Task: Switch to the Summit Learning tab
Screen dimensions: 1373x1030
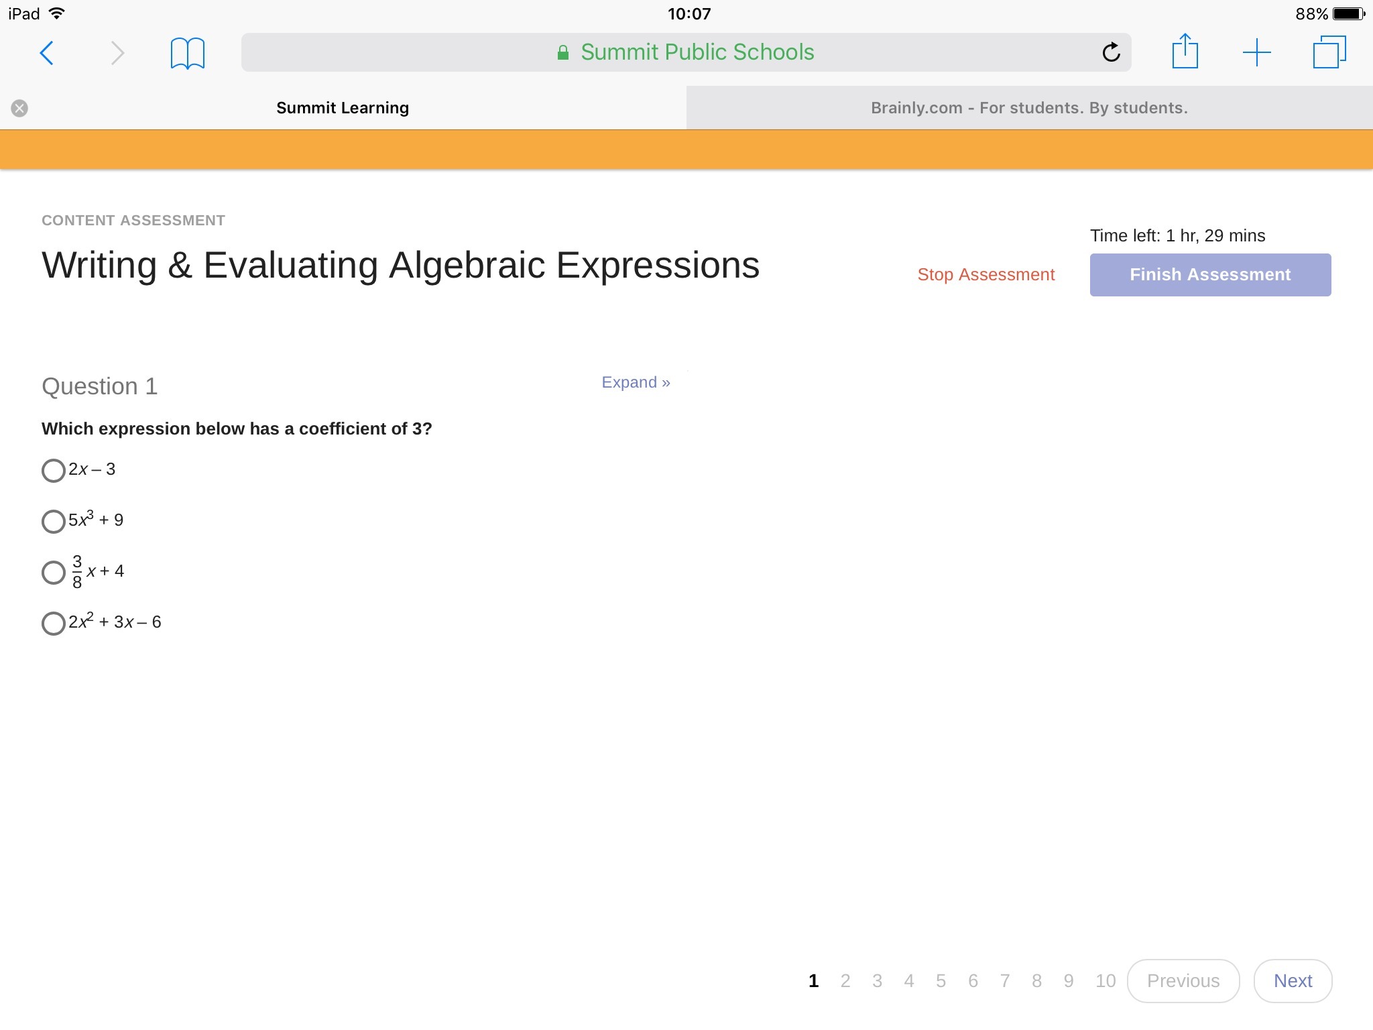Action: (x=343, y=108)
